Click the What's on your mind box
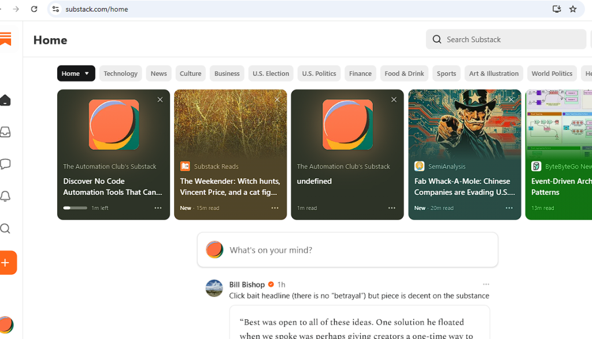592x339 pixels. tap(347, 250)
